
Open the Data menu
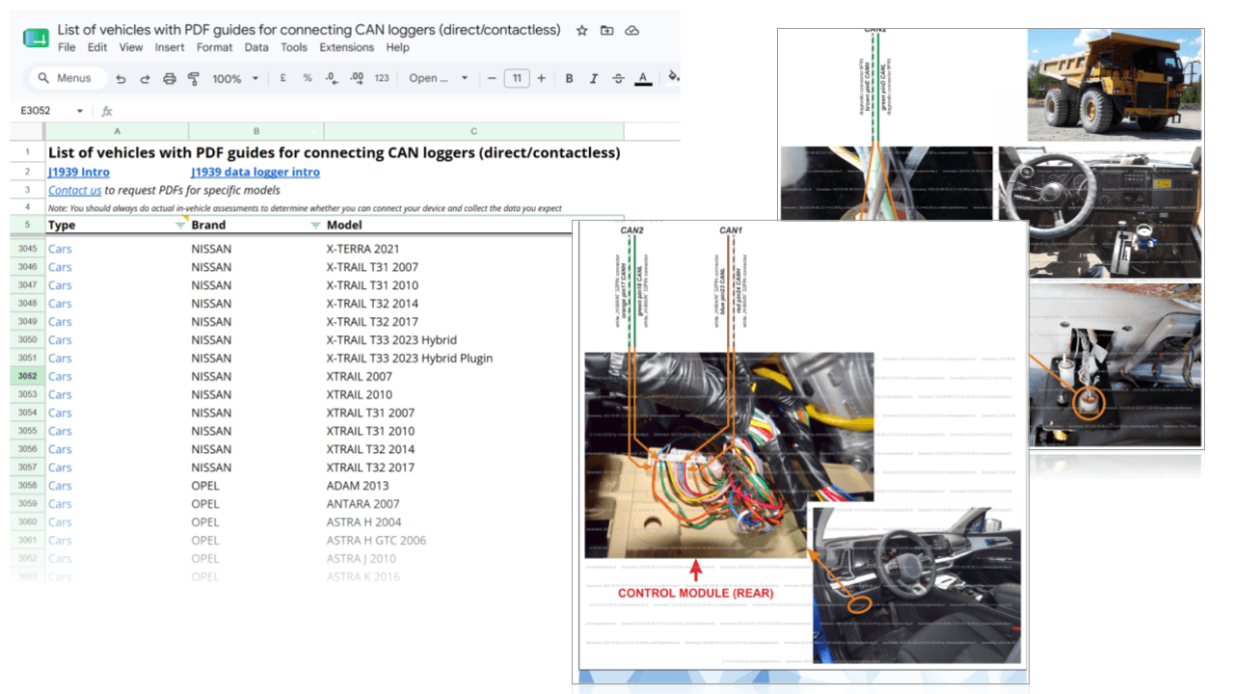point(256,47)
